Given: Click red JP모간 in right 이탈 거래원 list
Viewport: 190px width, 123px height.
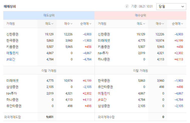Looking at the screenshot, I should [x=102, y=100].
